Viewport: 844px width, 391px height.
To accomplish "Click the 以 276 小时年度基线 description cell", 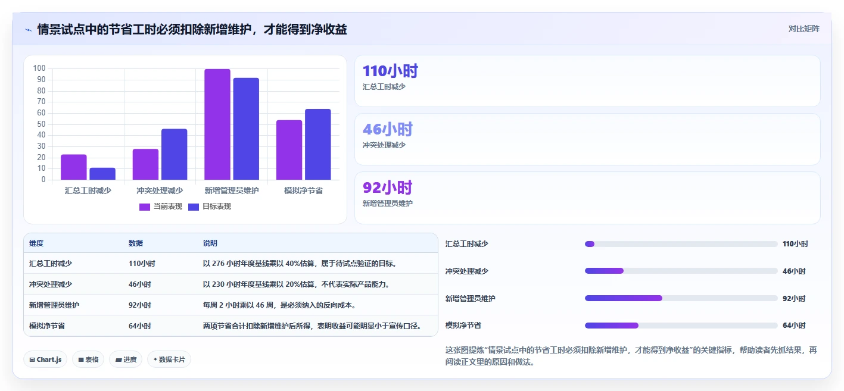I will 300,263.
